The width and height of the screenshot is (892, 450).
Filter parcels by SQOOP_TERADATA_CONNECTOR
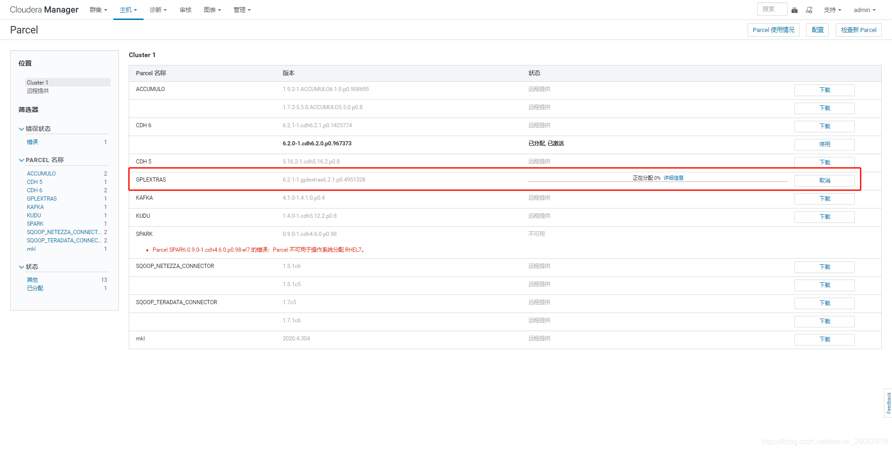click(64, 241)
